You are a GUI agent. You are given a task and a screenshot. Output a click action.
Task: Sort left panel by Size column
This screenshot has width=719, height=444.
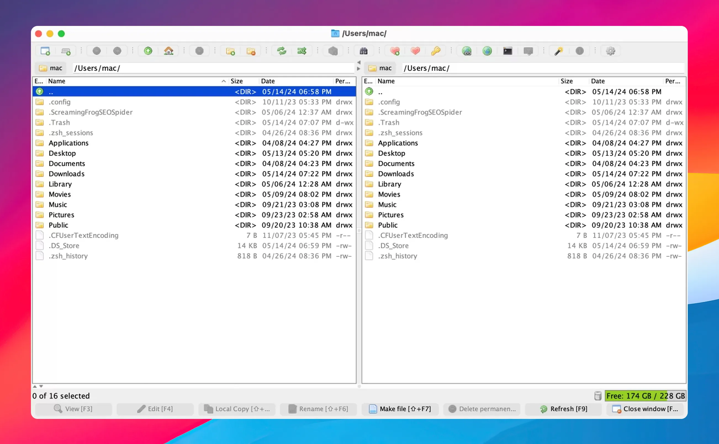(244, 81)
